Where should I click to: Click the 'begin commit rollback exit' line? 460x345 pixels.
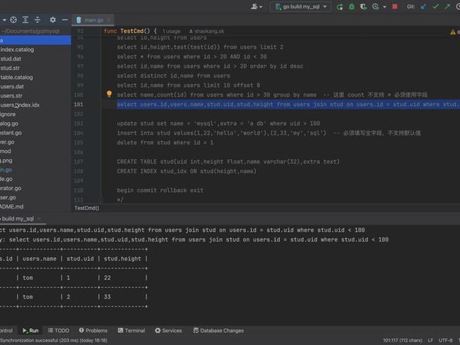[x=160, y=190]
